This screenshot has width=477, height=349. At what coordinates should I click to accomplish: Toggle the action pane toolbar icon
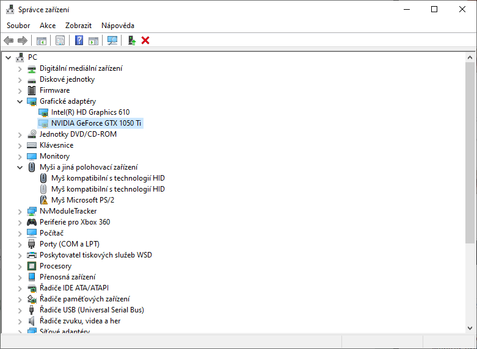click(x=93, y=40)
